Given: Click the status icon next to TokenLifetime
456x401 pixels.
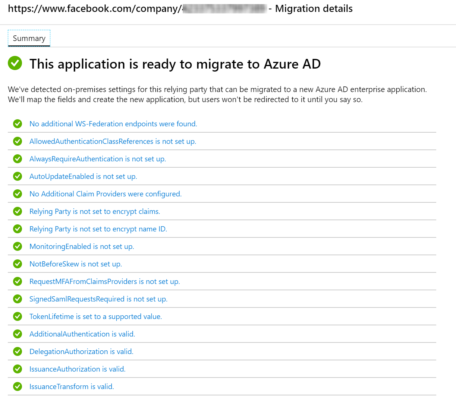Looking at the screenshot, I should pyautogui.click(x=18, y=316).
